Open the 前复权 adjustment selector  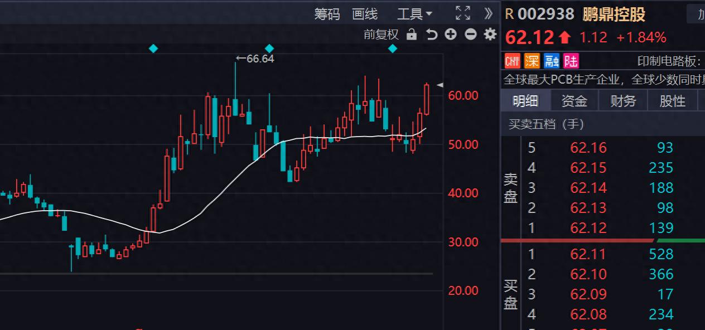381,35
